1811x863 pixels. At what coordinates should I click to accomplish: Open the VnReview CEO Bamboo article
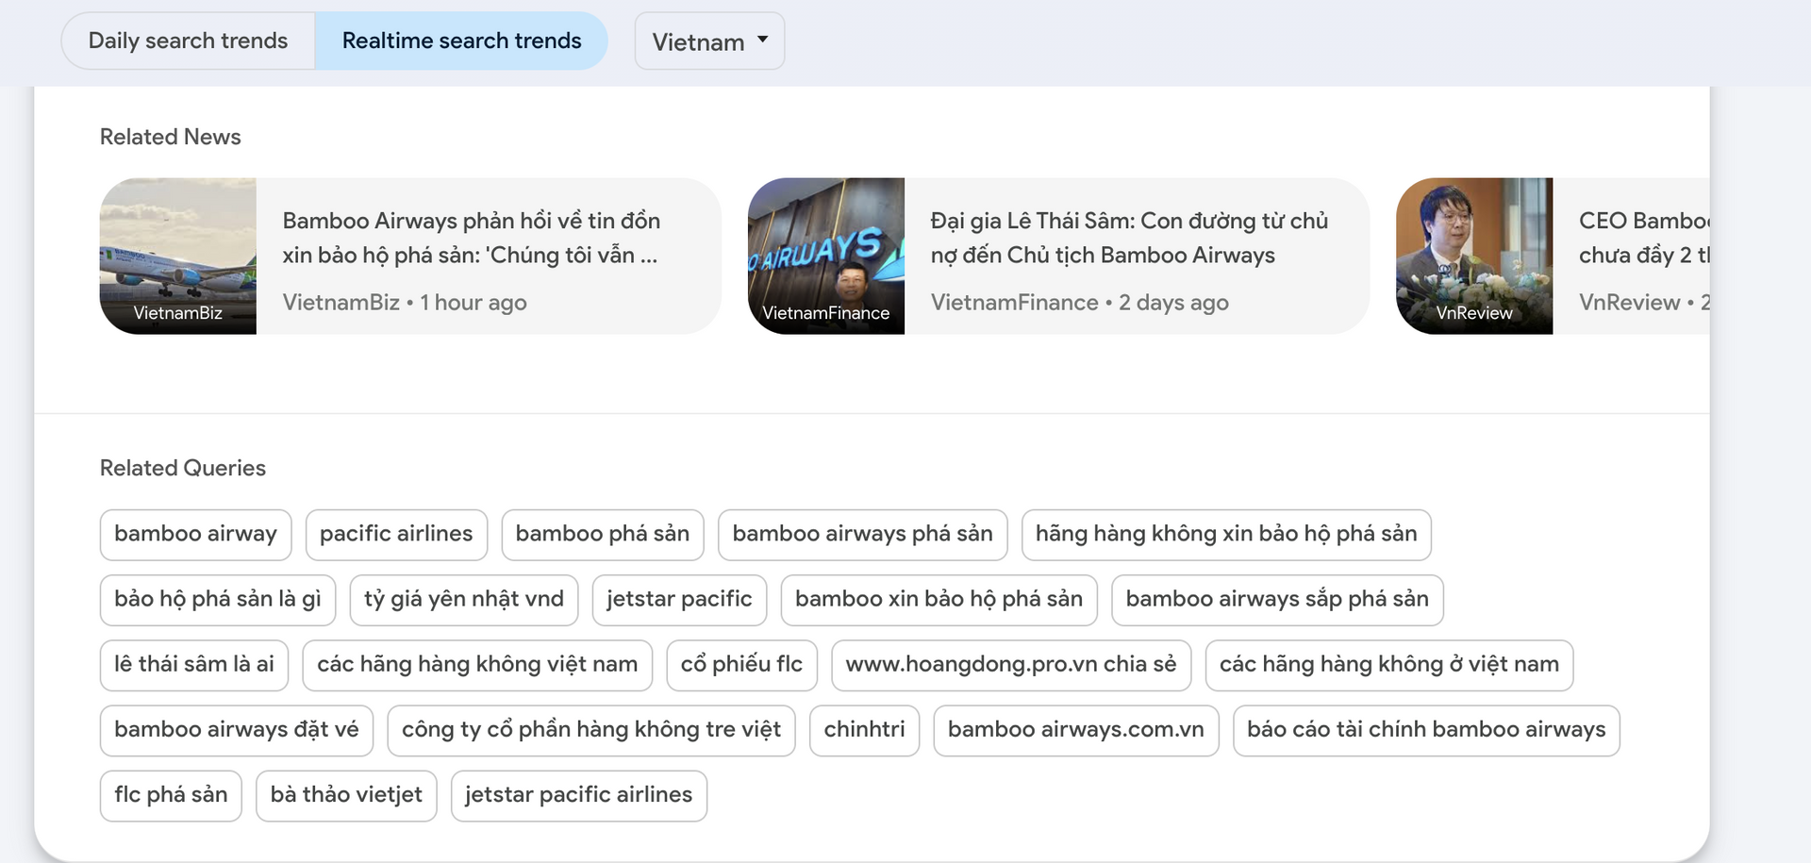[x=1553, y=256]
